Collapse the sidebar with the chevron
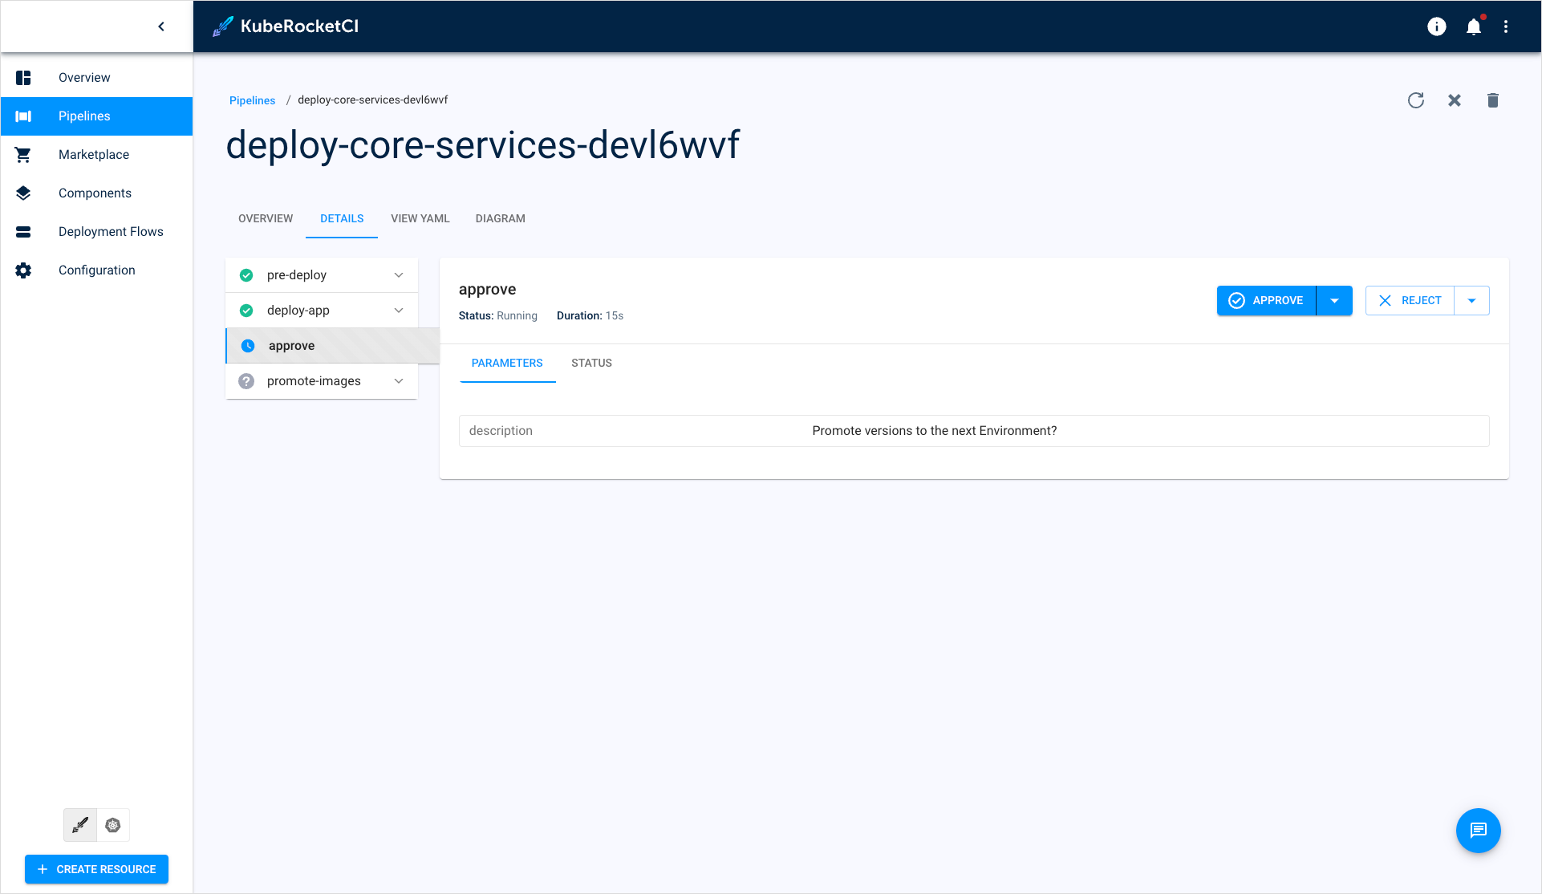 161,26
